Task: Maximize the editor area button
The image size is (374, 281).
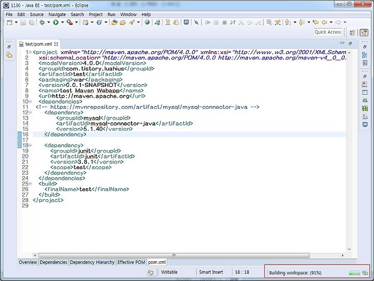Action: click(x=350, y=43)
